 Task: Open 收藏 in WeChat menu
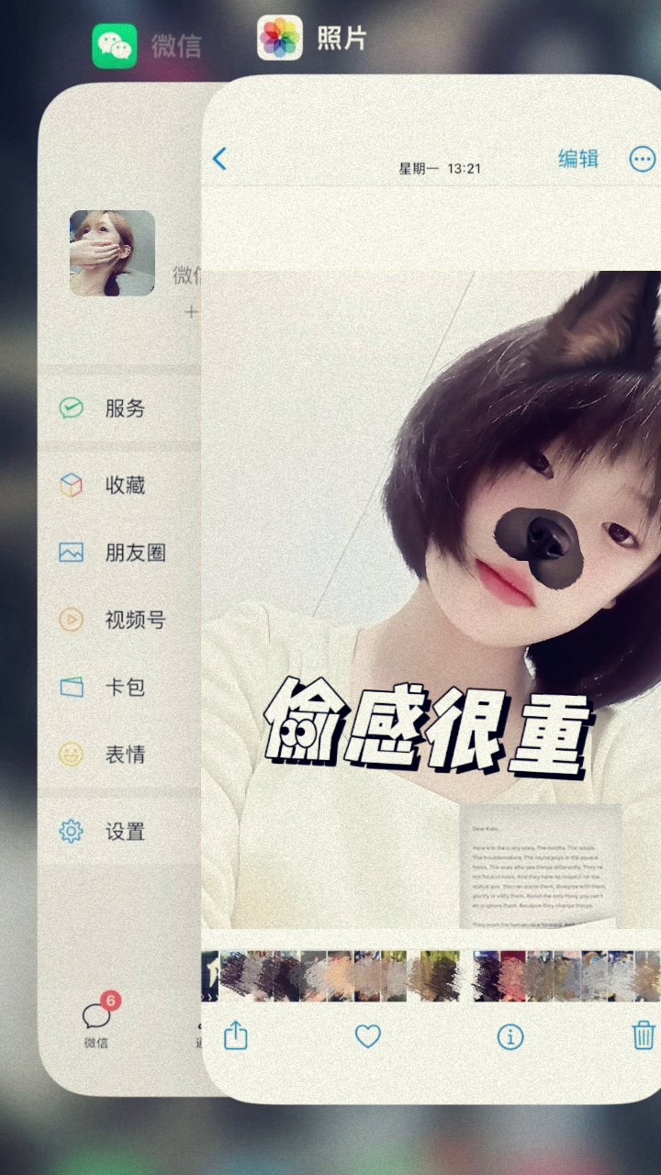pos(125,486)
